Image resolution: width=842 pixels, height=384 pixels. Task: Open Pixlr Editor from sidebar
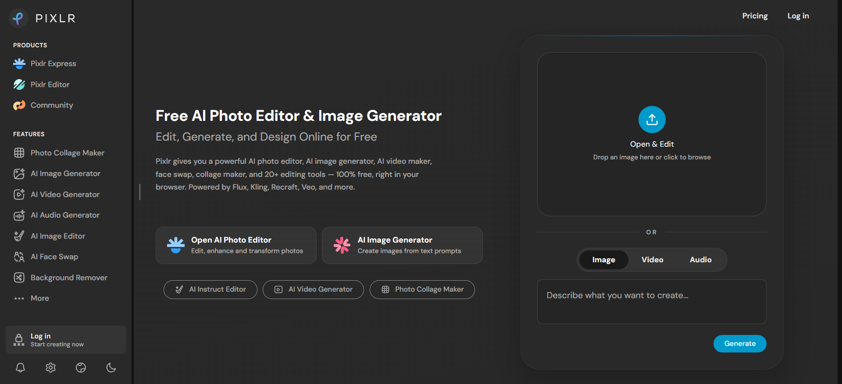[x=42, y=85]
